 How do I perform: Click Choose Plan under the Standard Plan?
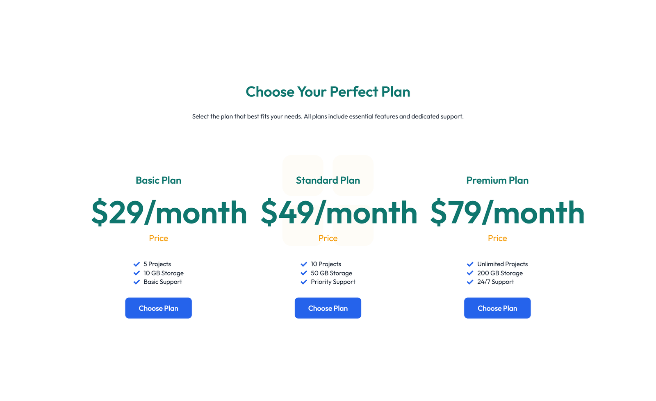[328, 308]
